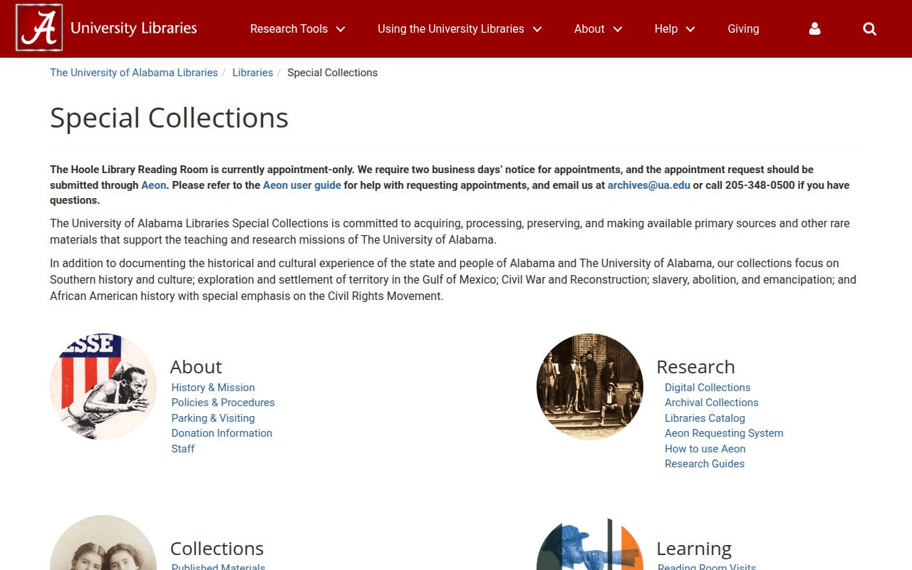Click the Learning section artwork thumbnail

(590, 542)
